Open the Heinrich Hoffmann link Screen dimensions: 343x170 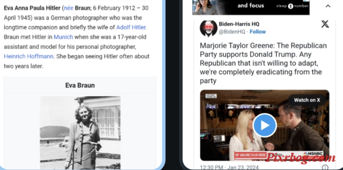point(29,56)
